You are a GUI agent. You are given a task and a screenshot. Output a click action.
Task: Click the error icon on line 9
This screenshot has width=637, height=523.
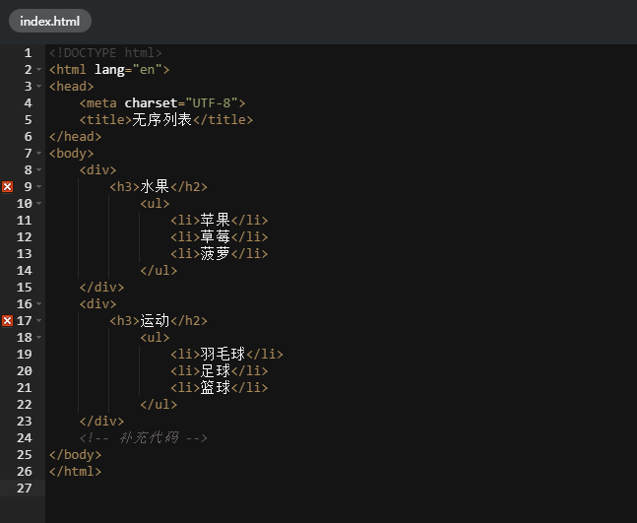[x=7, y=186]
